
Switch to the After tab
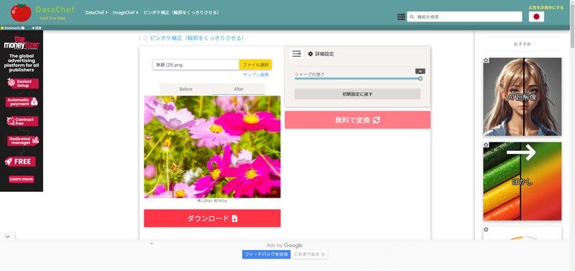click(239, 89)
